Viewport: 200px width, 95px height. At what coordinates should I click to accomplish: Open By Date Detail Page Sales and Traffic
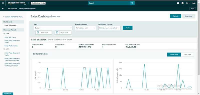click(12, 42)
